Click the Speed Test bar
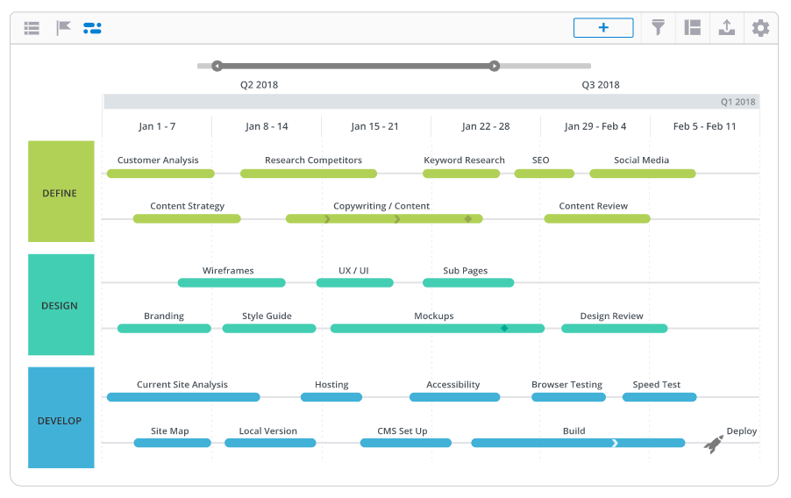Image resolution: width=791 pixels, height=498 pixels. coord(659,397)
